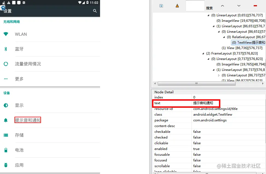Select TextView:提示音和 tree node

[248, 43]
